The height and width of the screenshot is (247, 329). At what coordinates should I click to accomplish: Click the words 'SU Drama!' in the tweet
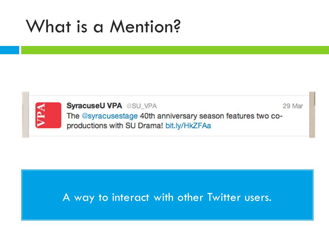click(144, 126)
